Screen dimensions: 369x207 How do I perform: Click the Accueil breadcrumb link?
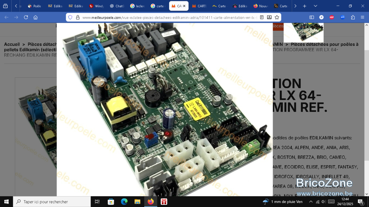12,45
